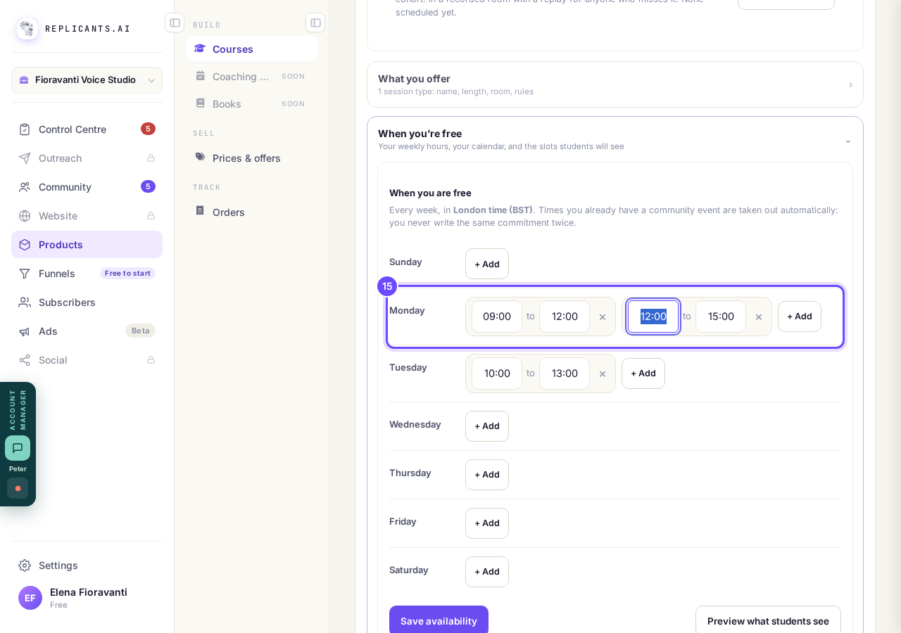The image size is (901, 633).
Task: Open the locked Website section
Action: 87,216
